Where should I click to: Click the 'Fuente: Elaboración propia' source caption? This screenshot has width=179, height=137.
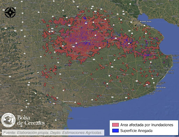53,132
